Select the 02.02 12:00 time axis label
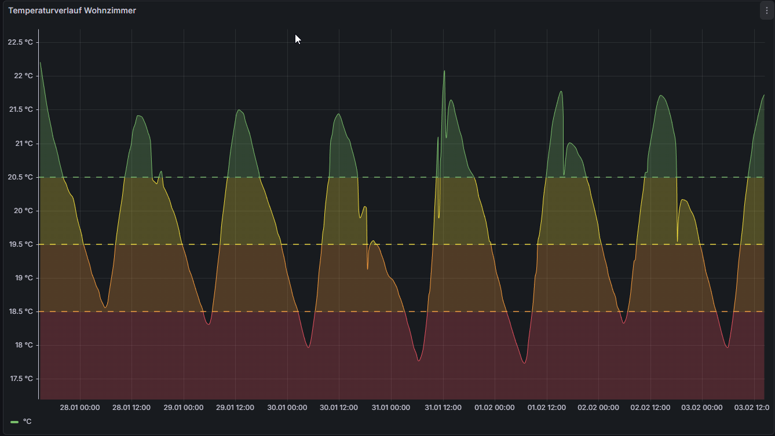Viewport: 775px width, 436px height. [x=650, y=408]
